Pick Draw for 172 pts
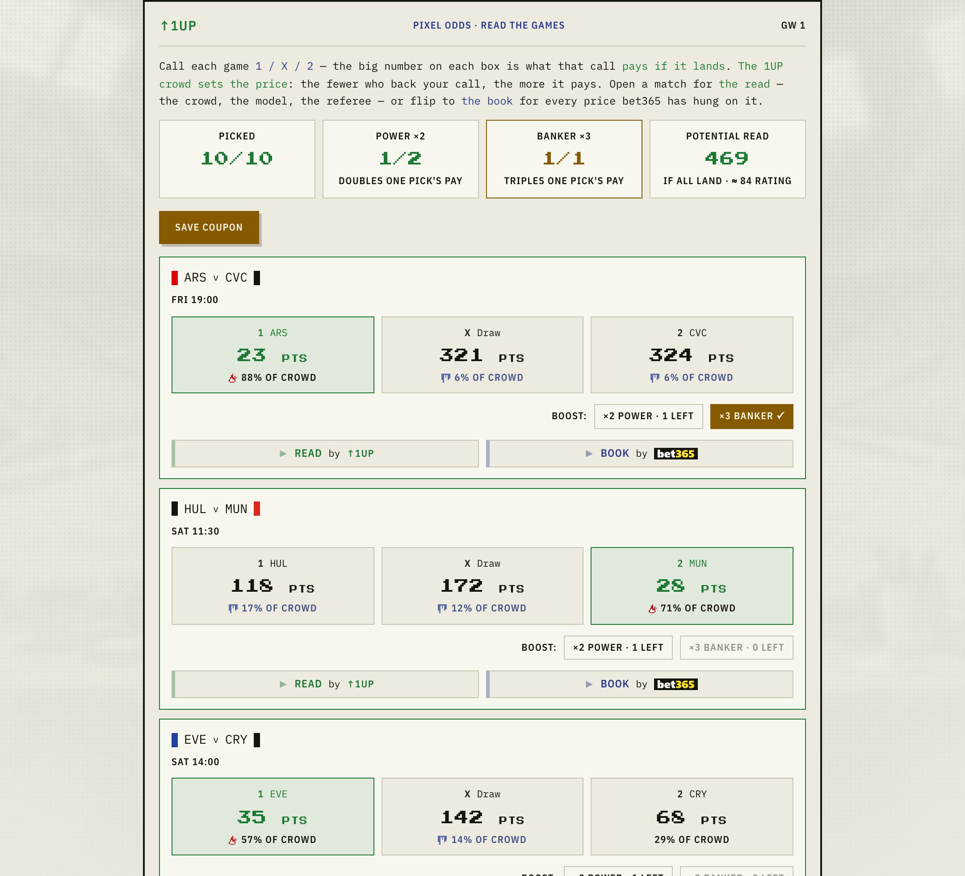 (x=482, y=586)
